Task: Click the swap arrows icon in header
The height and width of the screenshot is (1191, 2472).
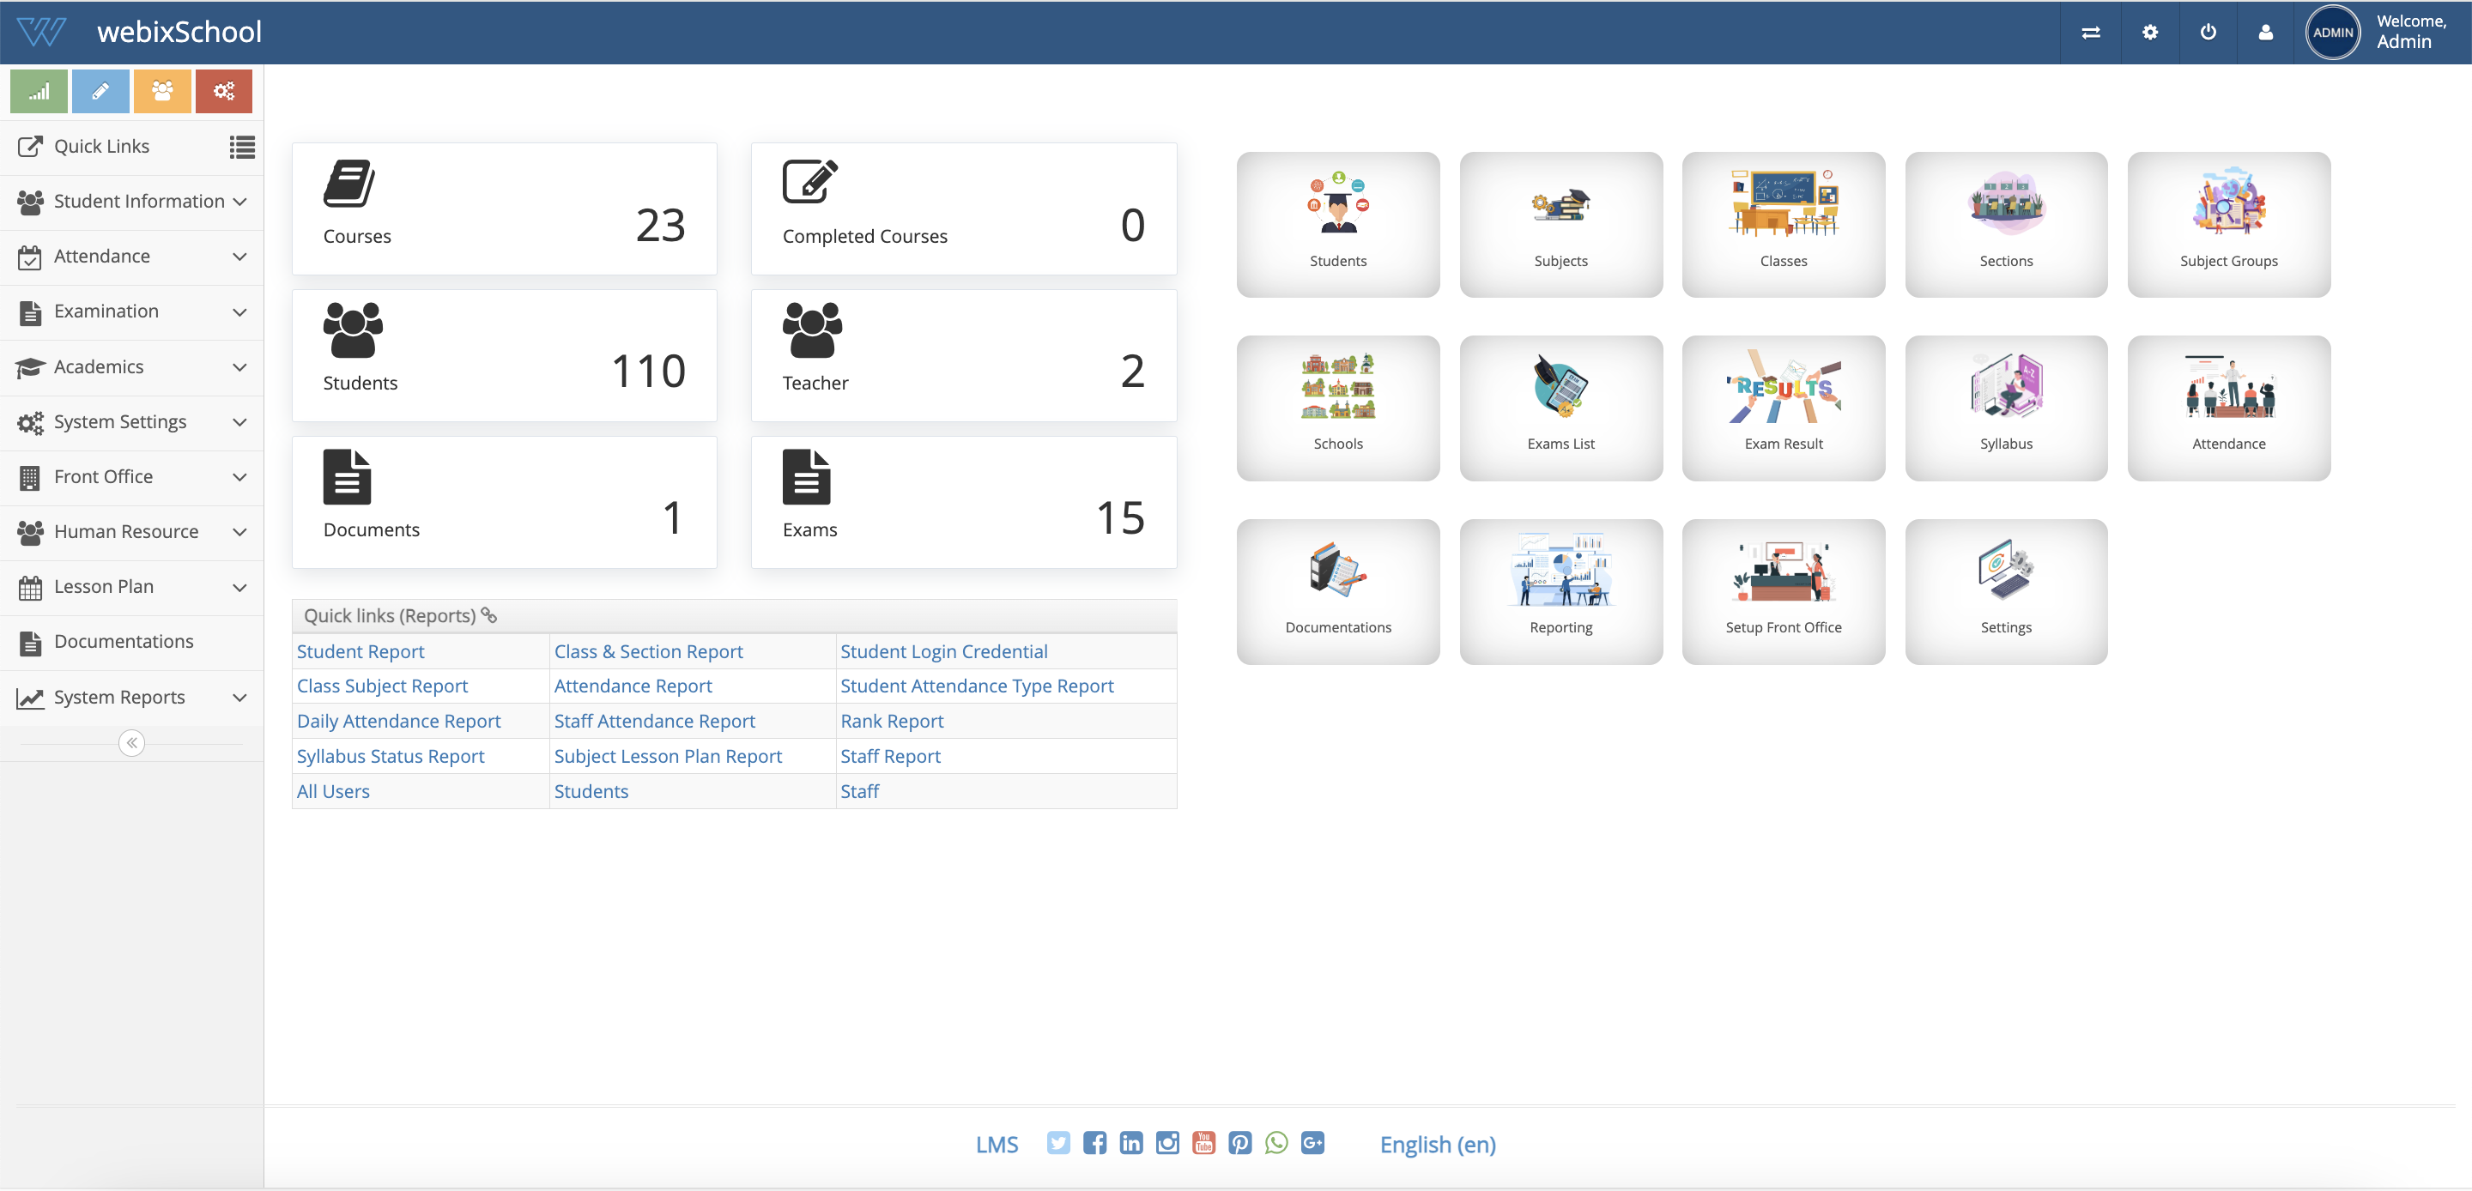Action: 2090,32
